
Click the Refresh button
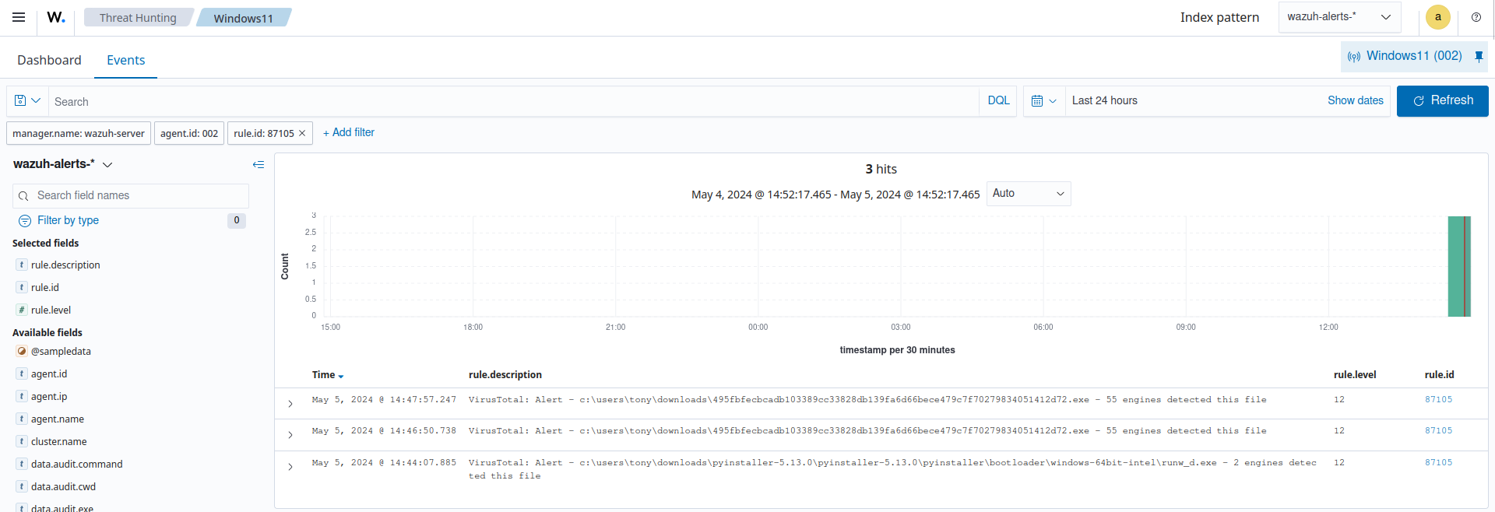1442,101
